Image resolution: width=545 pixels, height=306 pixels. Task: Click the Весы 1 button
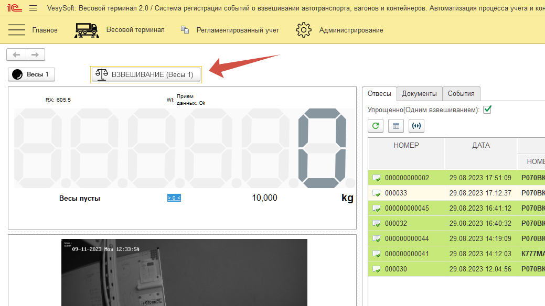pyautogui.click(x=31, y=74)
